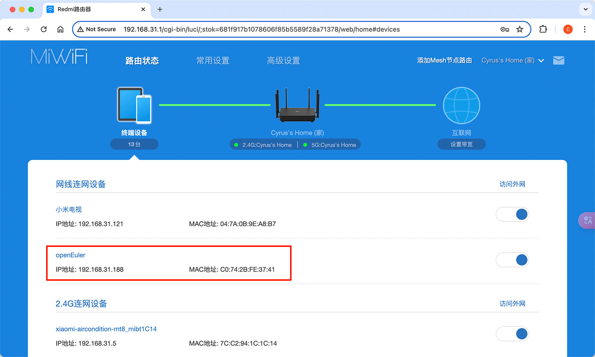Click the 网线连网设备 section heading
Image resolution: width=595 pixels, height=357 pixels.
tap(81, 184)
